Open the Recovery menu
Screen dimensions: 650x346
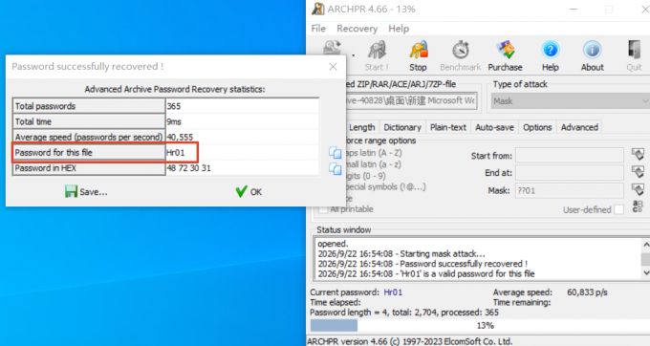click(x=357, y=29)
